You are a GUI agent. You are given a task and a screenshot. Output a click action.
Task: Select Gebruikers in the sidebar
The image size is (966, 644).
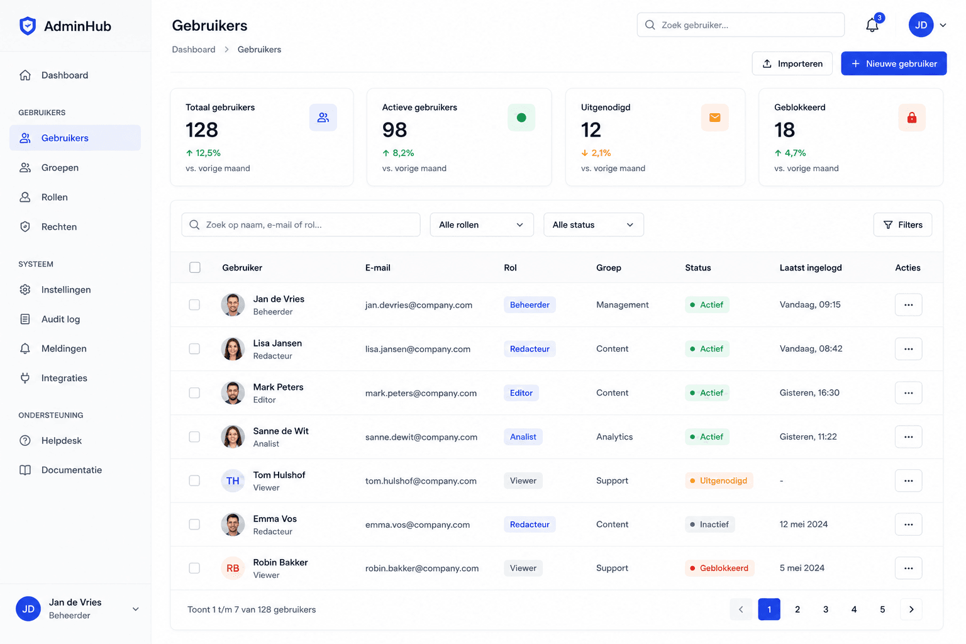75,138
